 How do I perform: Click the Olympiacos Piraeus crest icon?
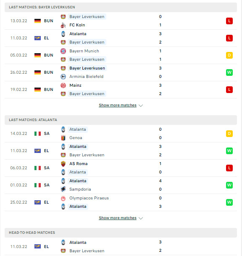click(63, 198)
